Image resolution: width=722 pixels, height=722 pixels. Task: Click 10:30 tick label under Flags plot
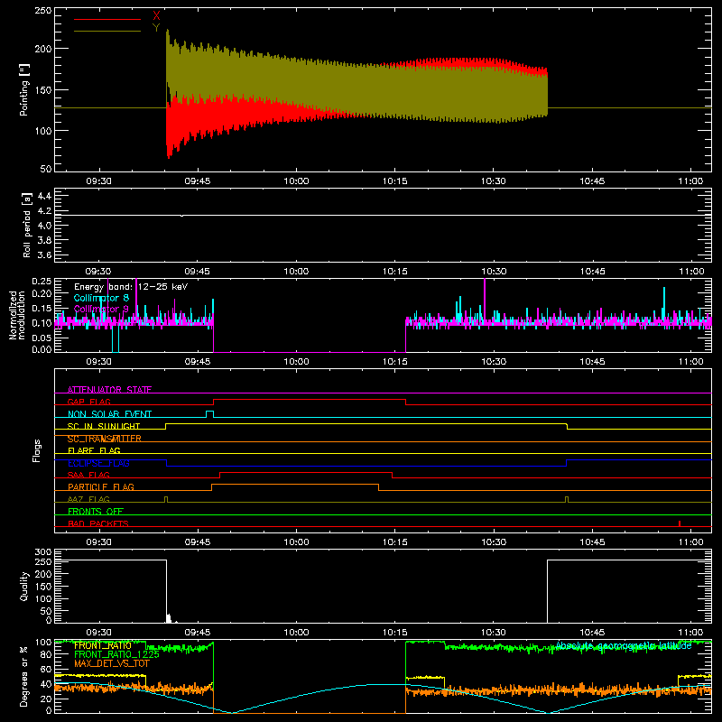pos(494,542)
